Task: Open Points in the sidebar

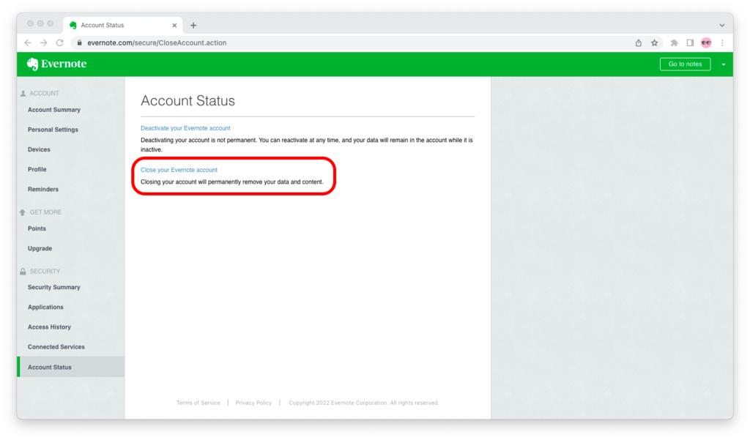Action: (x=37, y=228)
